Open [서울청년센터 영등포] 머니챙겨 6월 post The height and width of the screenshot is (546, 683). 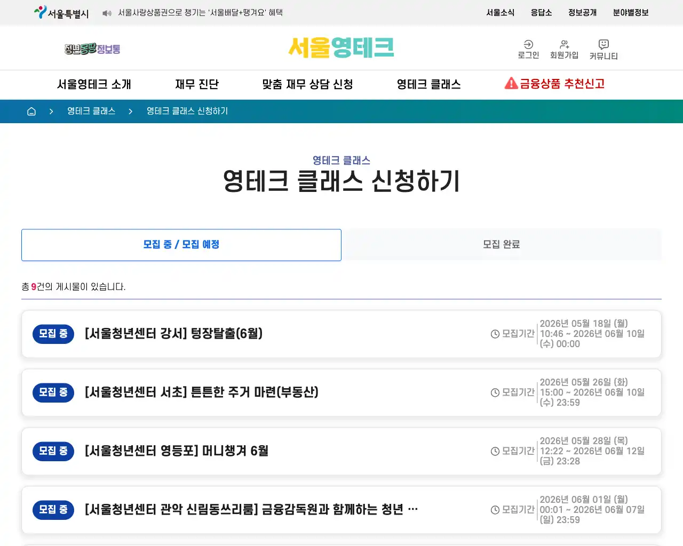(x=177, y=451)
